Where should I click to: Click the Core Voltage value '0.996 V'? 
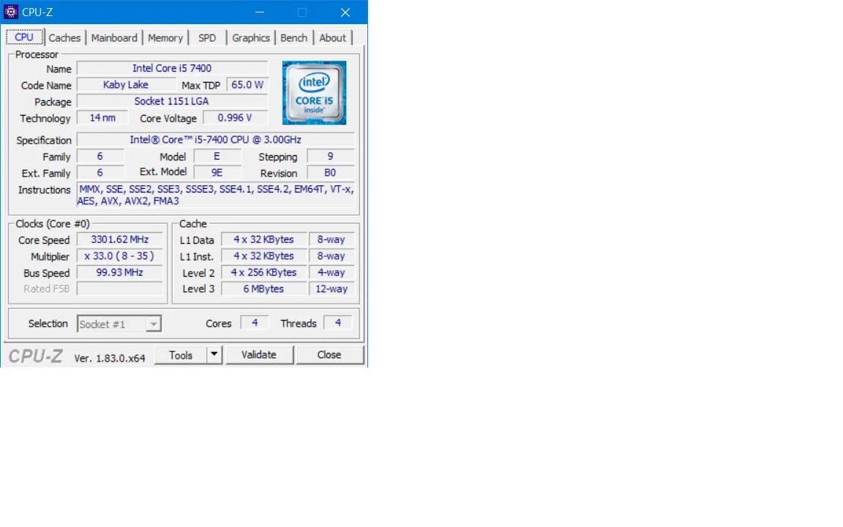point(235,118)
